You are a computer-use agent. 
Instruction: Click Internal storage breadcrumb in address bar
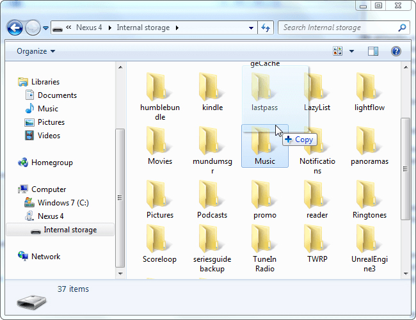[143, 28]
